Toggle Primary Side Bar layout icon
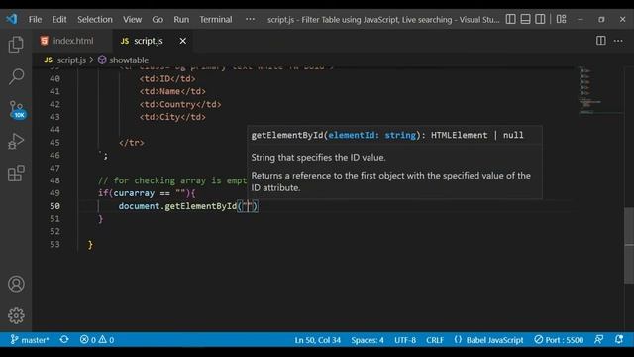The height and width of the screenshot is (357, 634). tap(511, 19)
